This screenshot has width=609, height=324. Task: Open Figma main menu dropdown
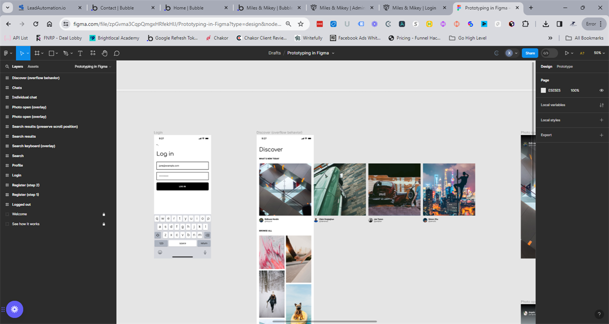[x=8, y=53]
